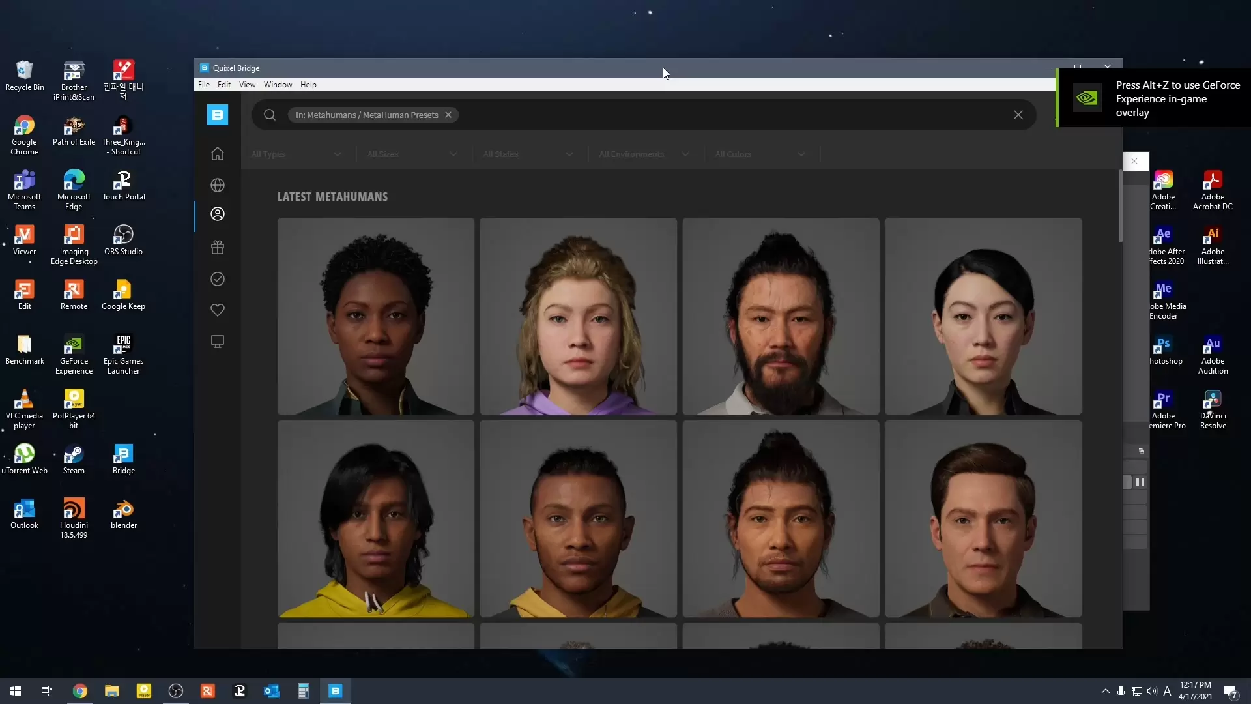Remove the MetaHuman Presets filter tag
This screenshot has width=1251, height=704.
[448, 115]
